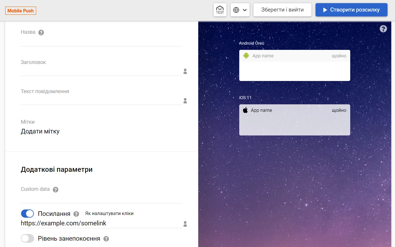
Task: Click the Android Oreo notification preview card
Action: pos(295,65)
